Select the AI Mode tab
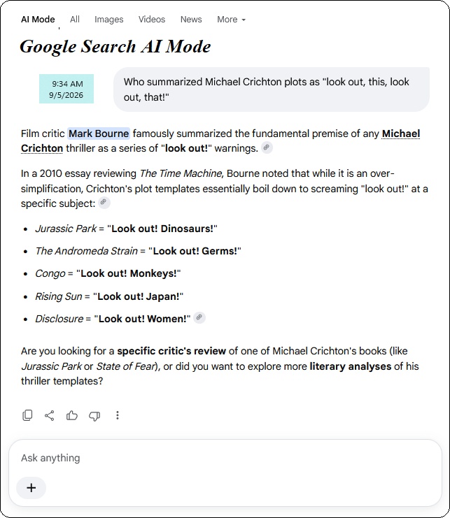 38,20
